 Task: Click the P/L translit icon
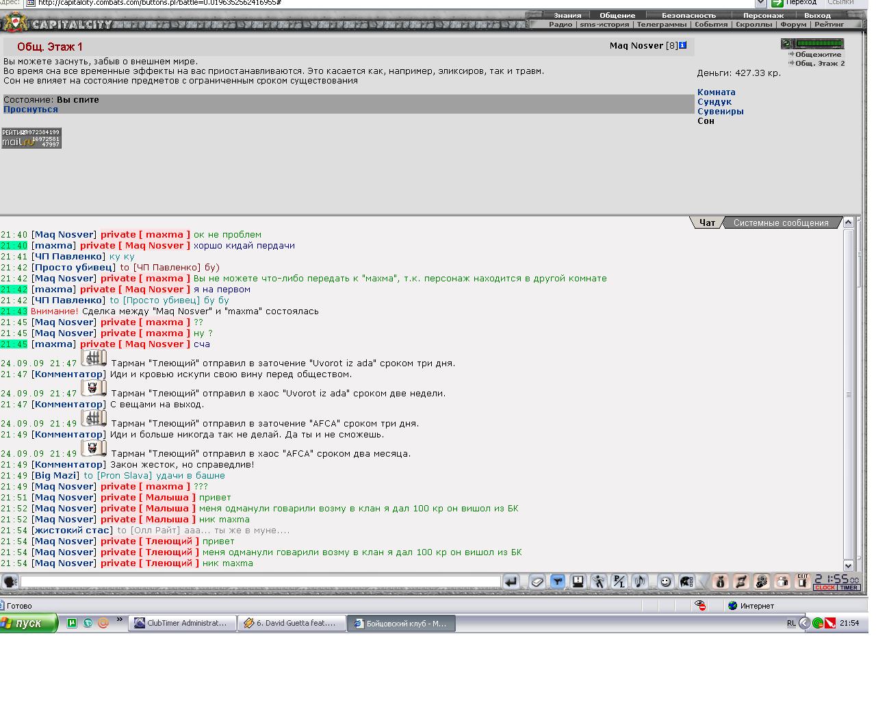click(619, 582)
